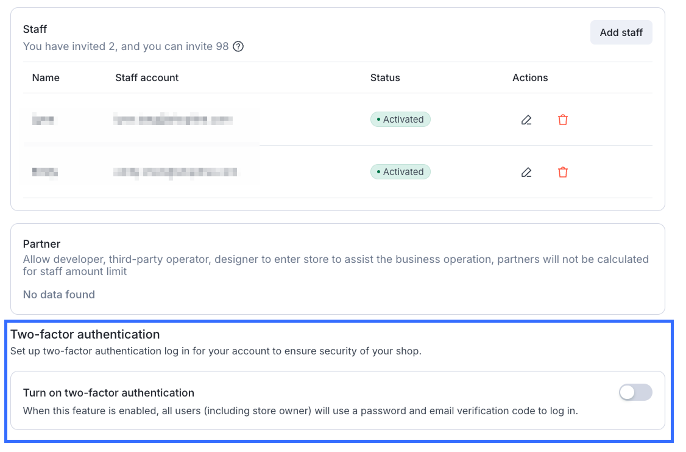Click the first row's Activated status badge
686x452 pixels.
[400, 120]
